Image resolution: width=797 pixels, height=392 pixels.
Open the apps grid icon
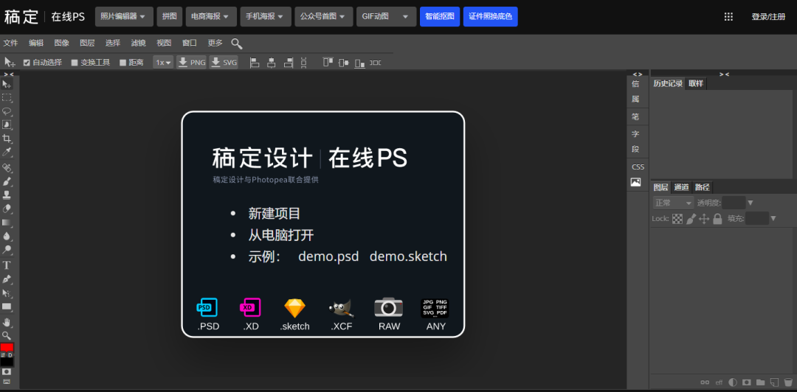point(728,17)
